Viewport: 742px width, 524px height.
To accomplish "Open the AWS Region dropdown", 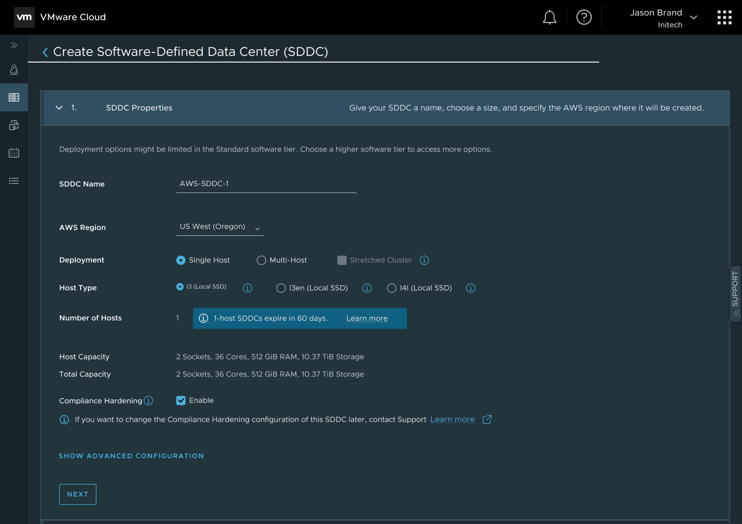I will (220, 227).
